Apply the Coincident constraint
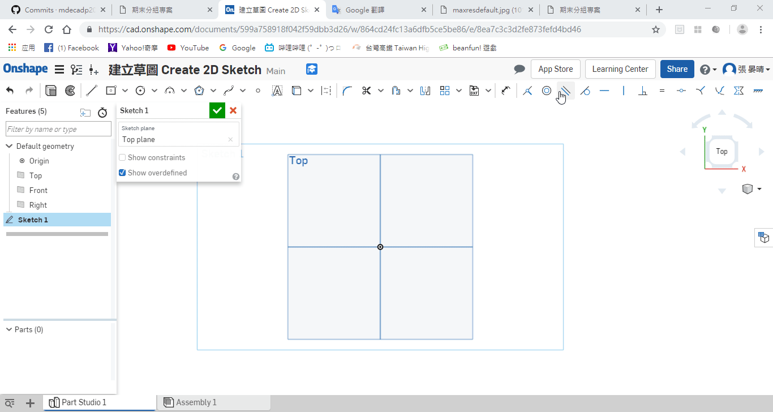The width and height of the screenshot is (773, 412). (527, 91)
